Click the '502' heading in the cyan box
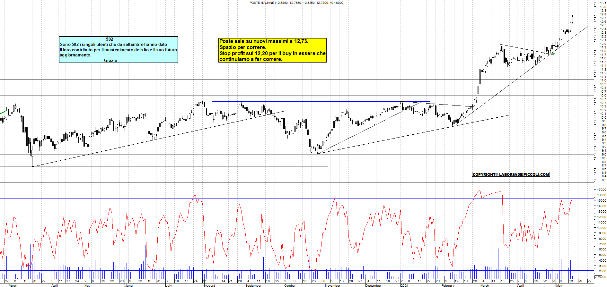The image size is (607, 287). pyautogui.click(x=110, y=39)
